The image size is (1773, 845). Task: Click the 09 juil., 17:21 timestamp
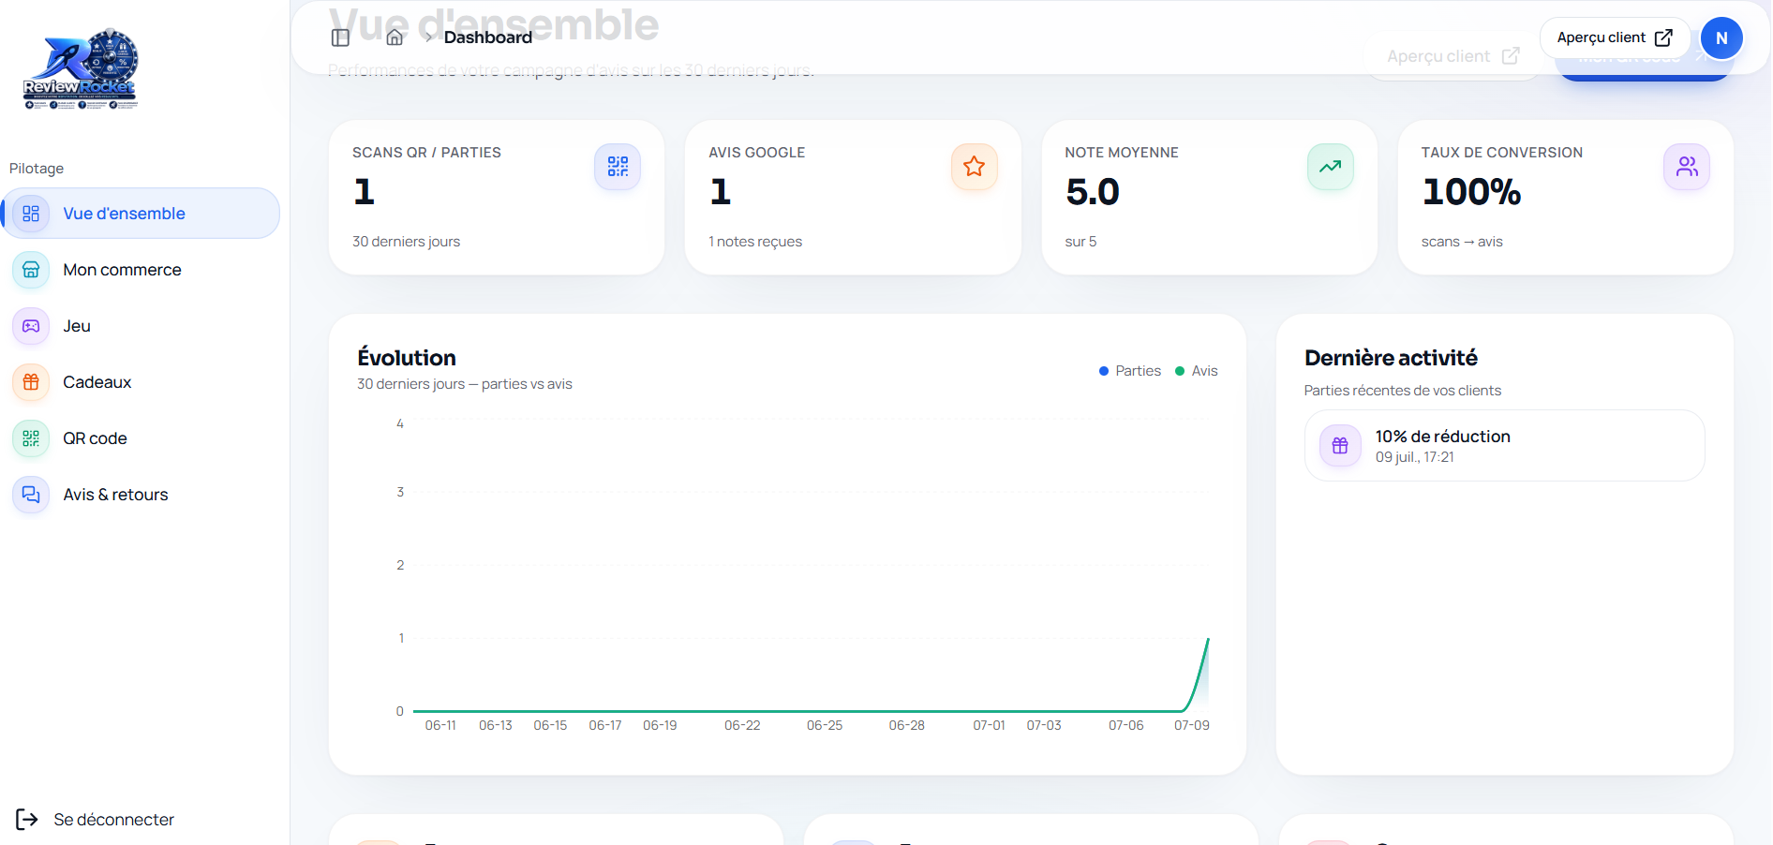1414,457
